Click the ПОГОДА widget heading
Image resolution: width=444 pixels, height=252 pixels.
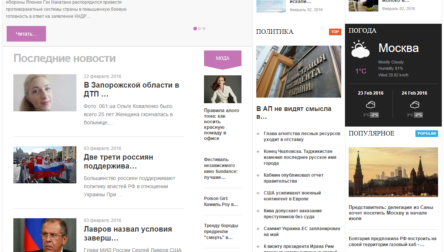tap(362, 30)
